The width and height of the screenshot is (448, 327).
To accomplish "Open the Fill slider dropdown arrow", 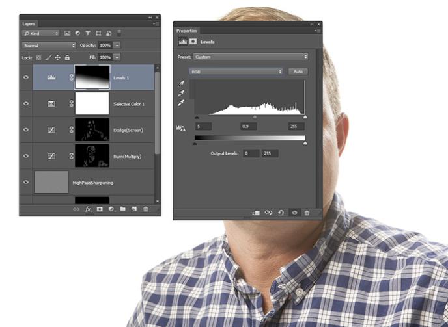I will coord(117,57).
